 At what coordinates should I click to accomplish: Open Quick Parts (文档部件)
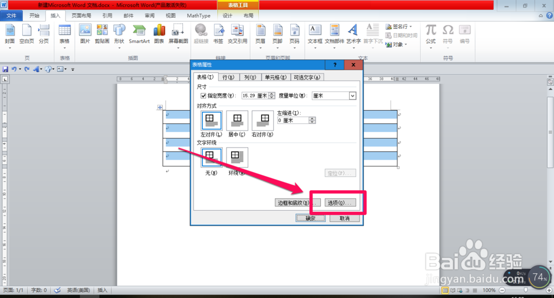coord(335,35)
